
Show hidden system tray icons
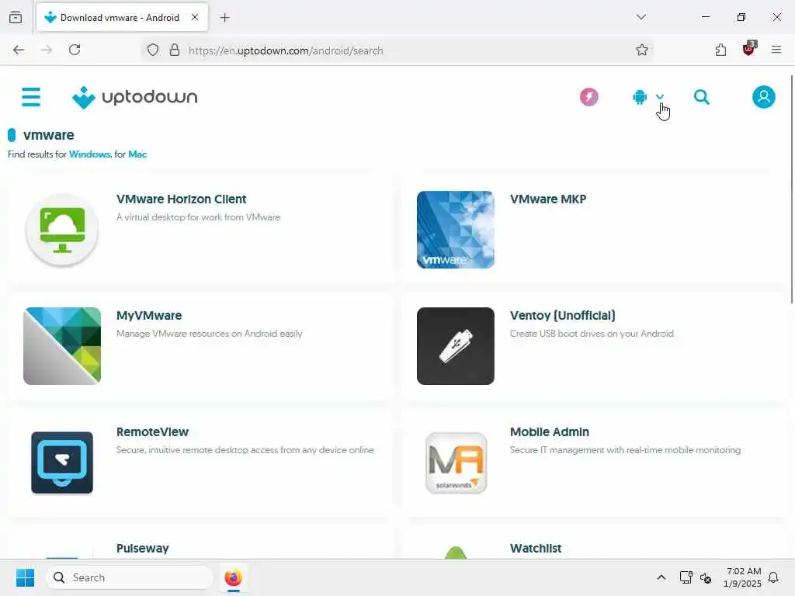coord(661,577)
